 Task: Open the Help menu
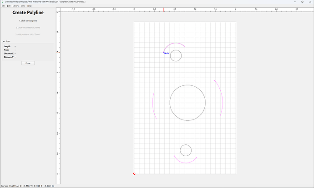tap(30, 6)
